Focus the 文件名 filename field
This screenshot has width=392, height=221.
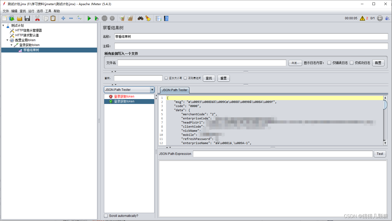pos(202,63)
